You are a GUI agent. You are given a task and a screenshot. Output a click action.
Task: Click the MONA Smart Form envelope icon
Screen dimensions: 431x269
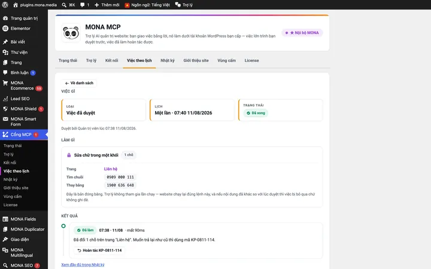(5, 119)
